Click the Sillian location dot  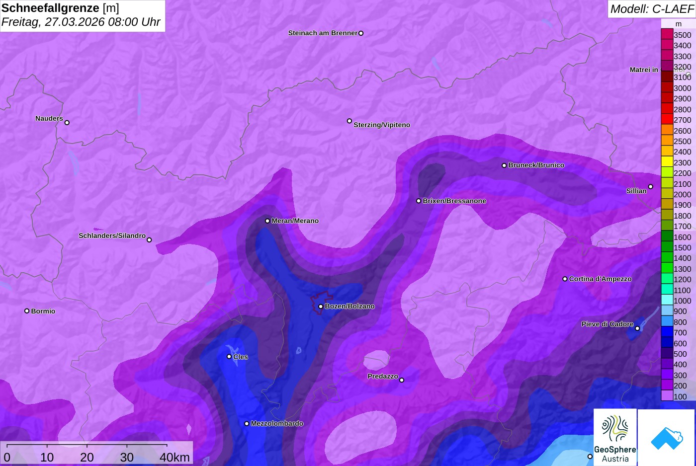tap(651, 187)
